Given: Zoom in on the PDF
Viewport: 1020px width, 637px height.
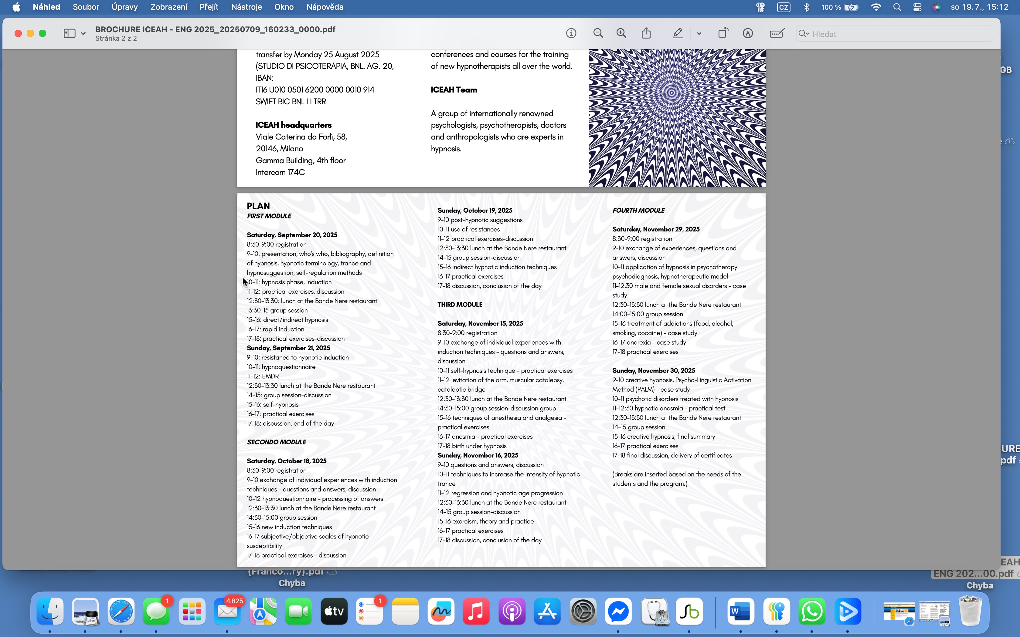Looking at the screenshot, I should tap(621, 33).
